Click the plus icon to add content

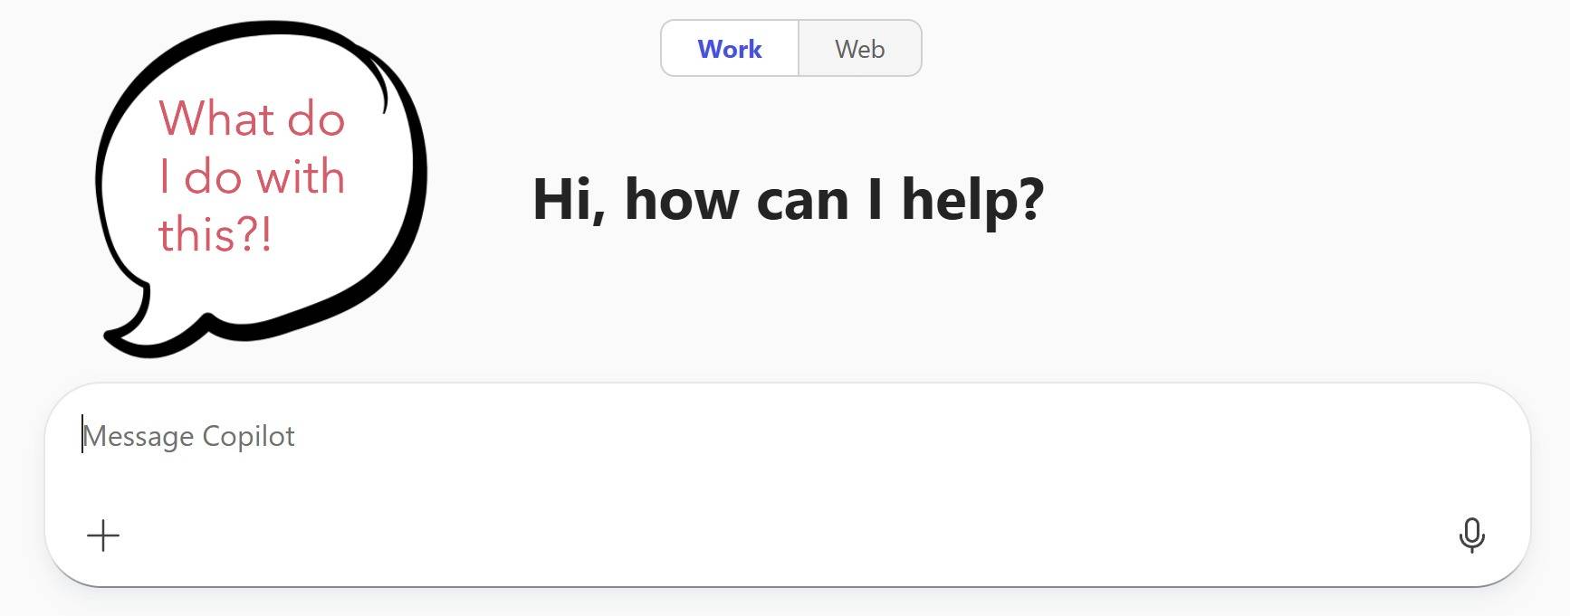tap(103, 535)
